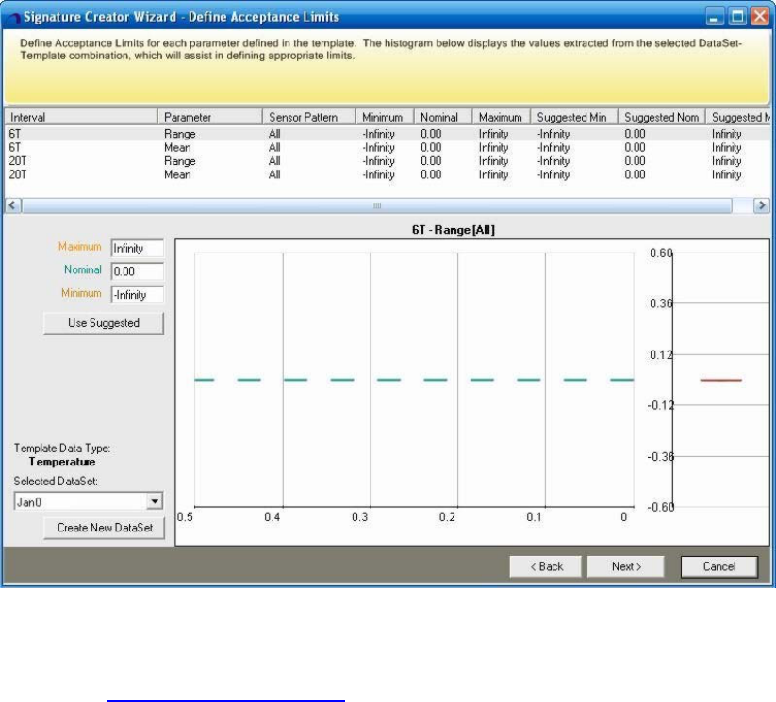Click the Use Suggested button

click(x=104, y=323)
